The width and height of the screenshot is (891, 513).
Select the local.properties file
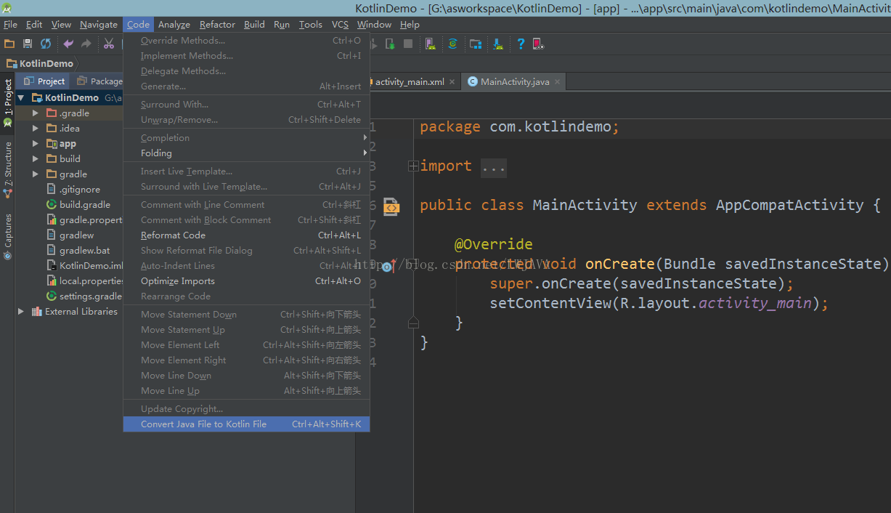click(84, 280)
